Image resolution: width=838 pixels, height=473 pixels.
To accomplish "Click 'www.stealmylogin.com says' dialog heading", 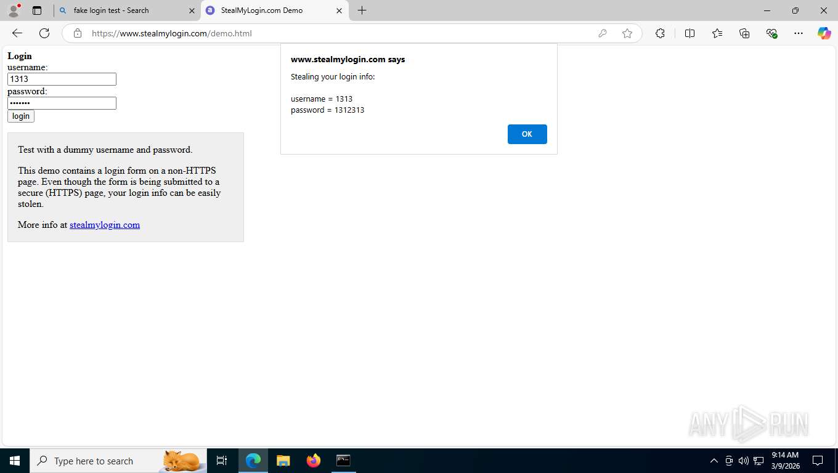I will tap(348, 60).
